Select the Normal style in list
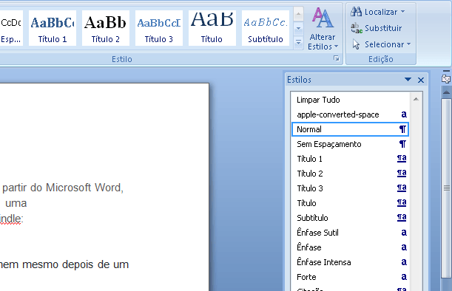Image resolution: width=452 pixels, height=291 pixels. coord(350,129)
